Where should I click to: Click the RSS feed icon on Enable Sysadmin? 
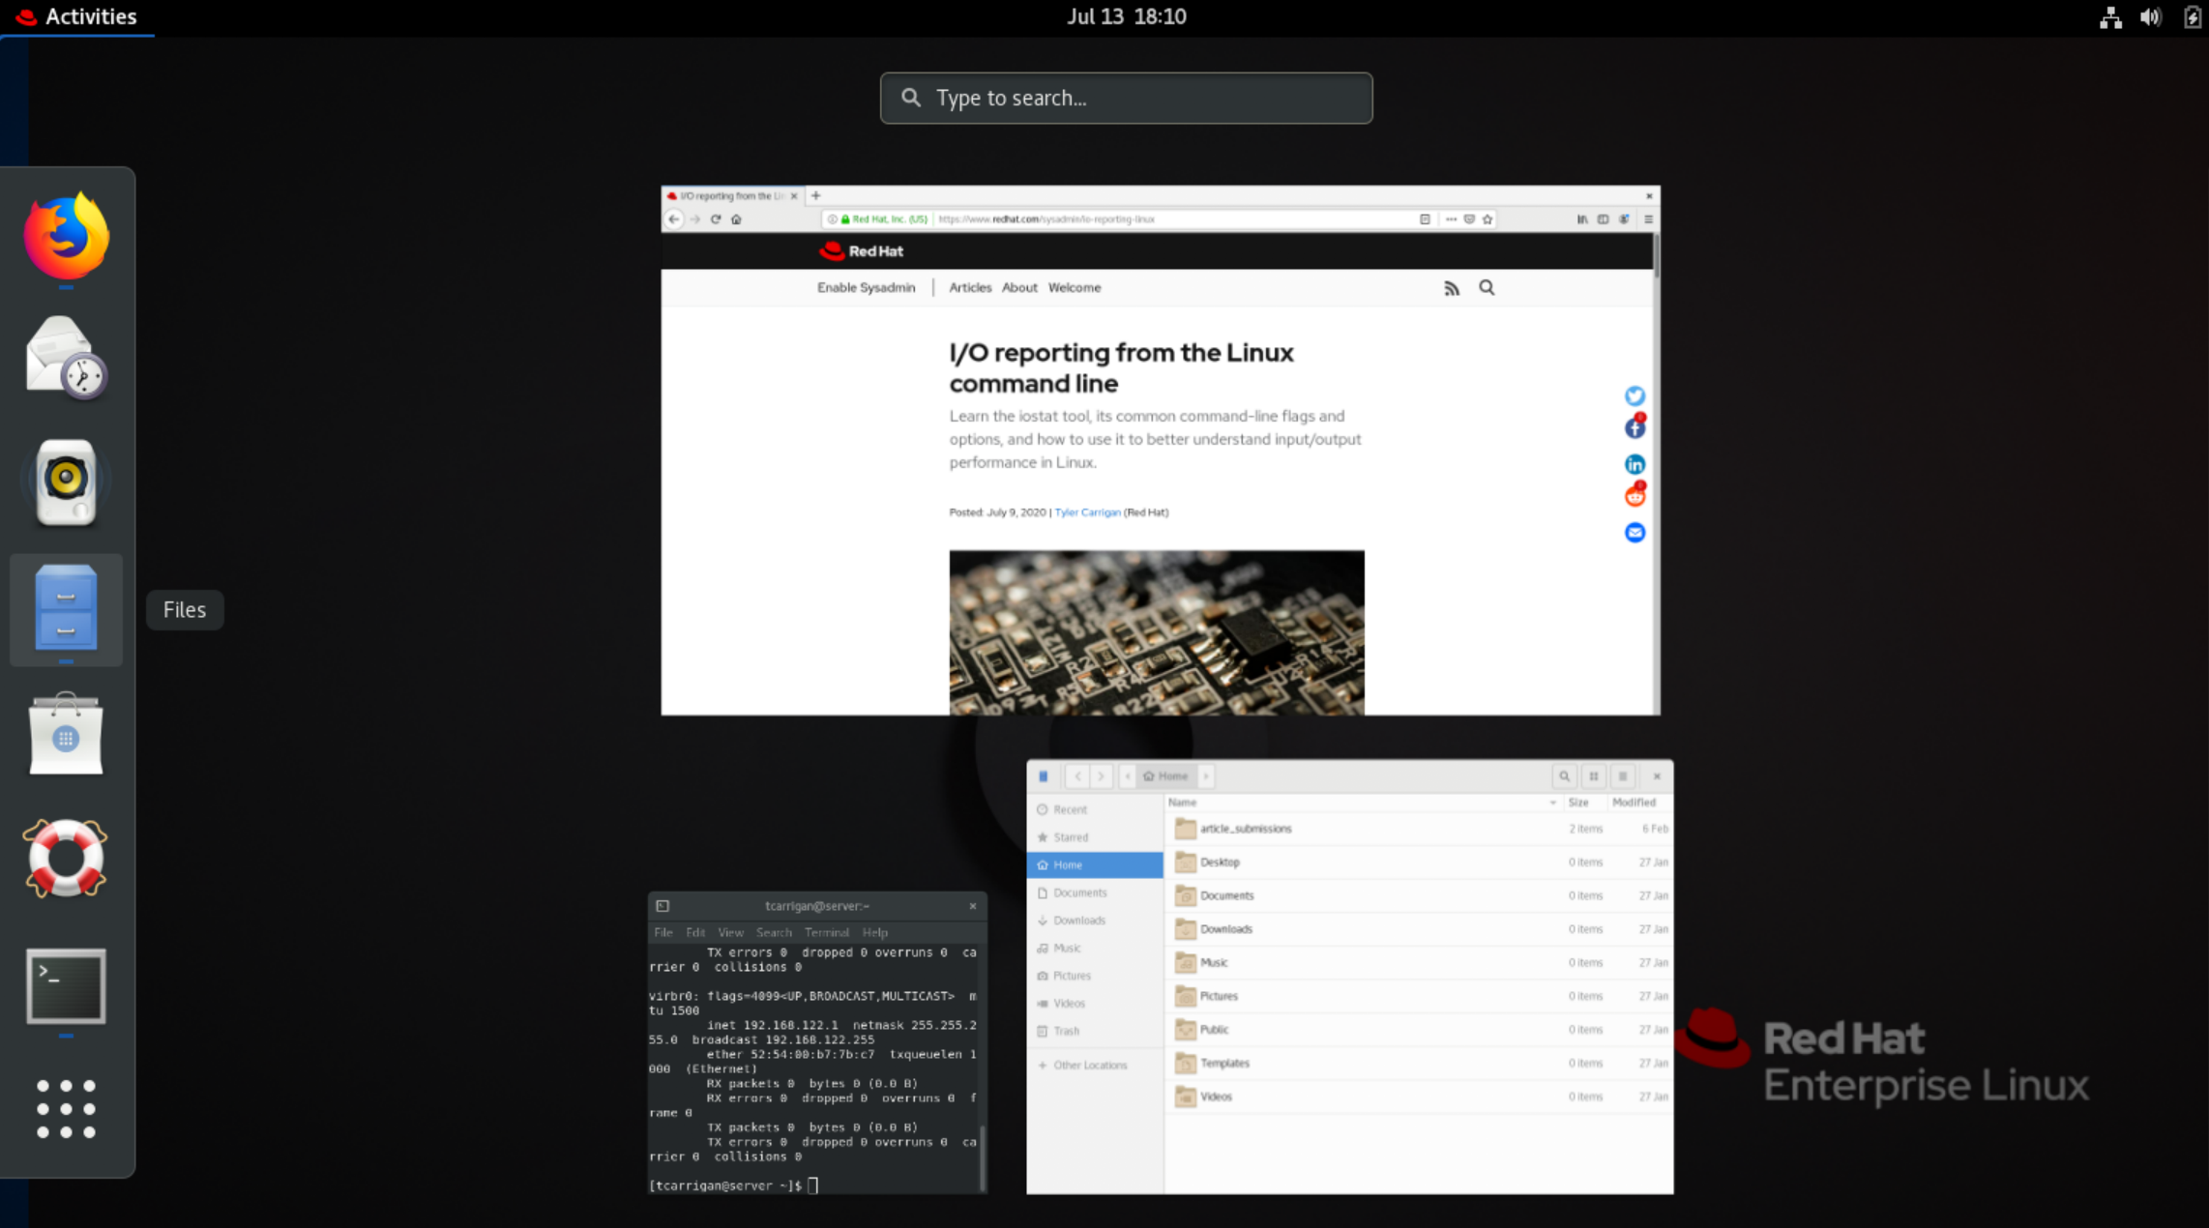pos(1452,287)
